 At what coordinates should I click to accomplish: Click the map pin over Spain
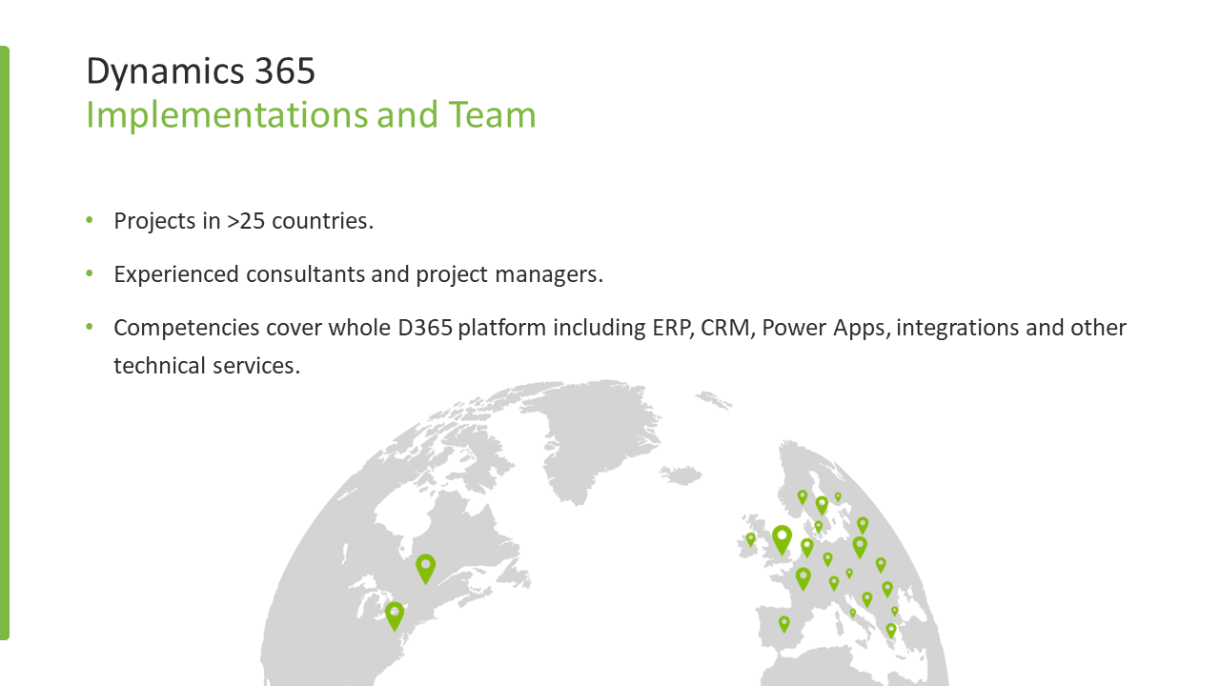click(x=784, y=624)
